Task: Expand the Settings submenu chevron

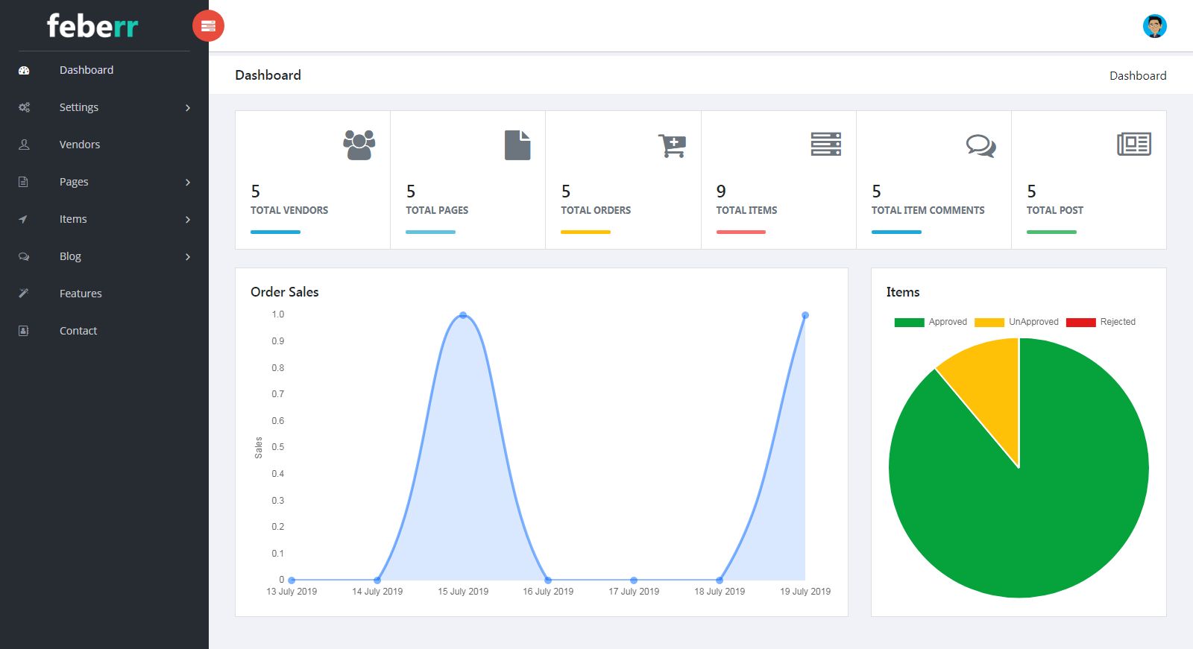Action: (188, 108)
